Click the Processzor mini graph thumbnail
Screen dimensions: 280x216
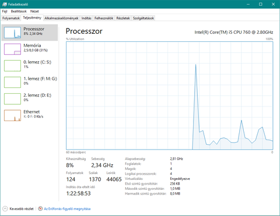coord(12,33)
